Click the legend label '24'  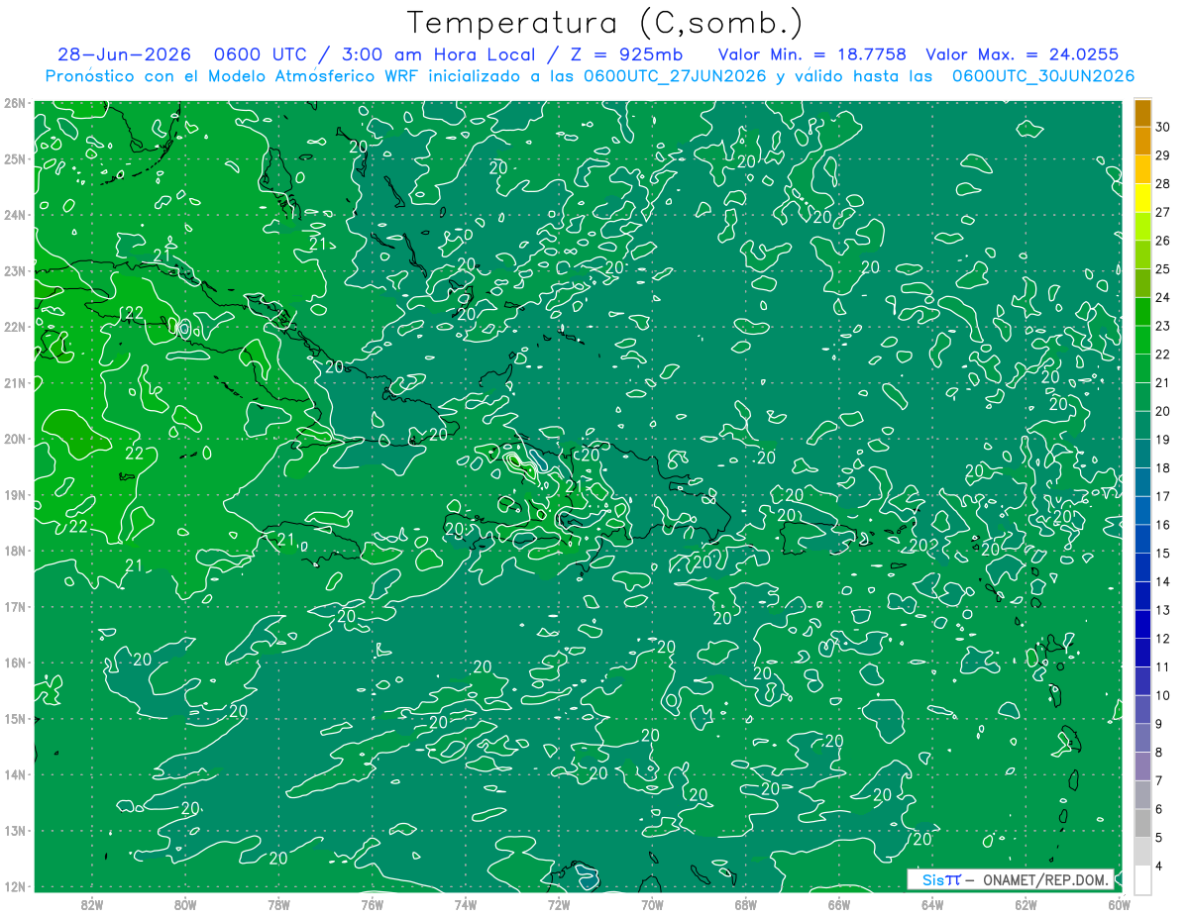(1163, 297)
